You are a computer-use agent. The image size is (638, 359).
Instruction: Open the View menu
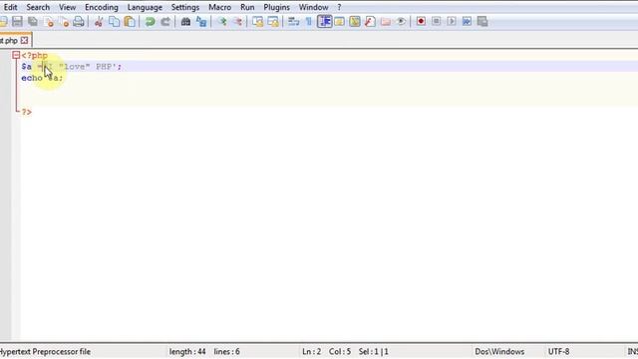tap(67, 7)
